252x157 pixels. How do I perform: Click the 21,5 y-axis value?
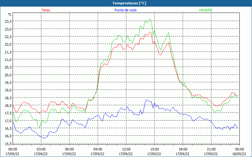point(8,52)
